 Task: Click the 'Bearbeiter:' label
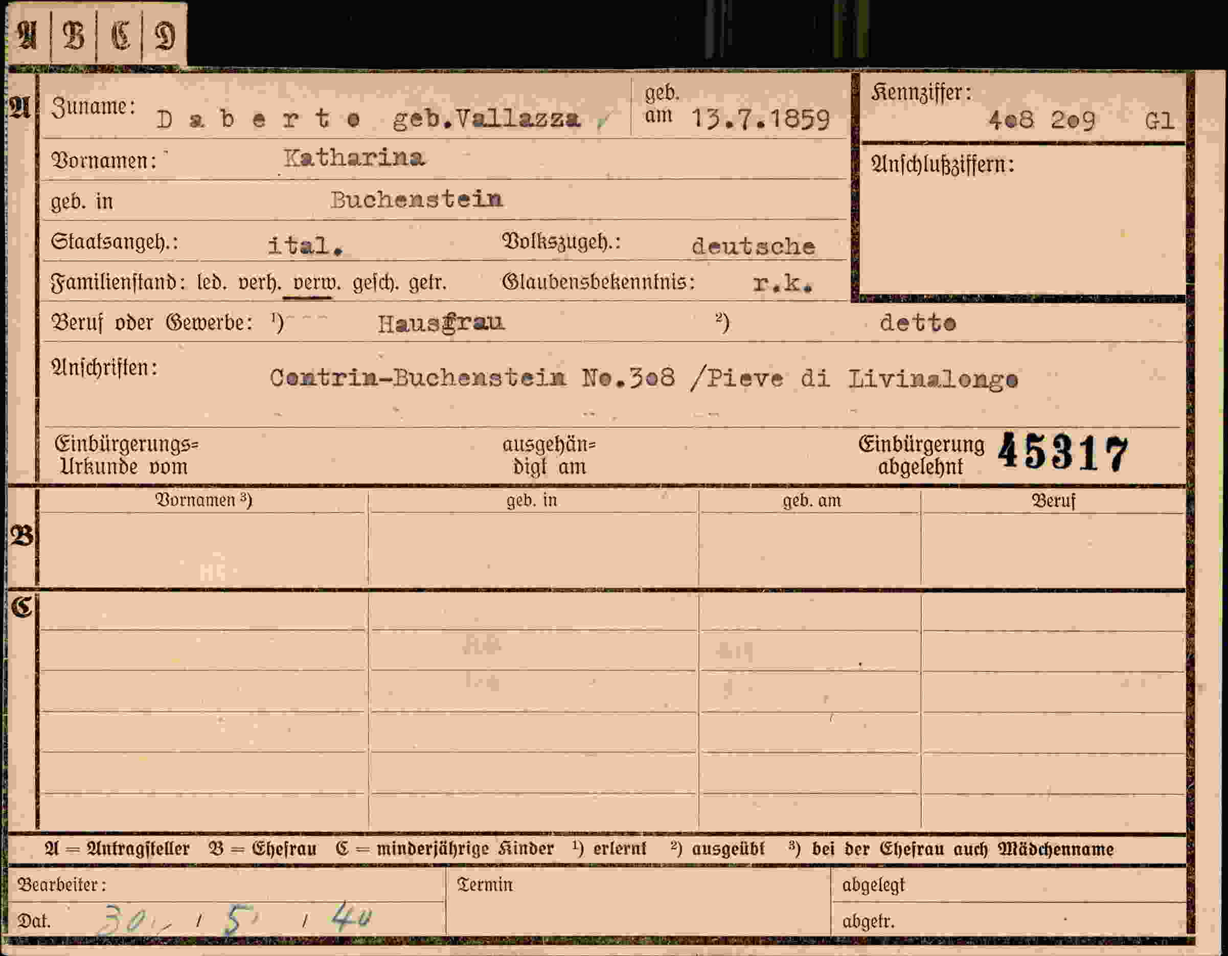pos(62,885)
